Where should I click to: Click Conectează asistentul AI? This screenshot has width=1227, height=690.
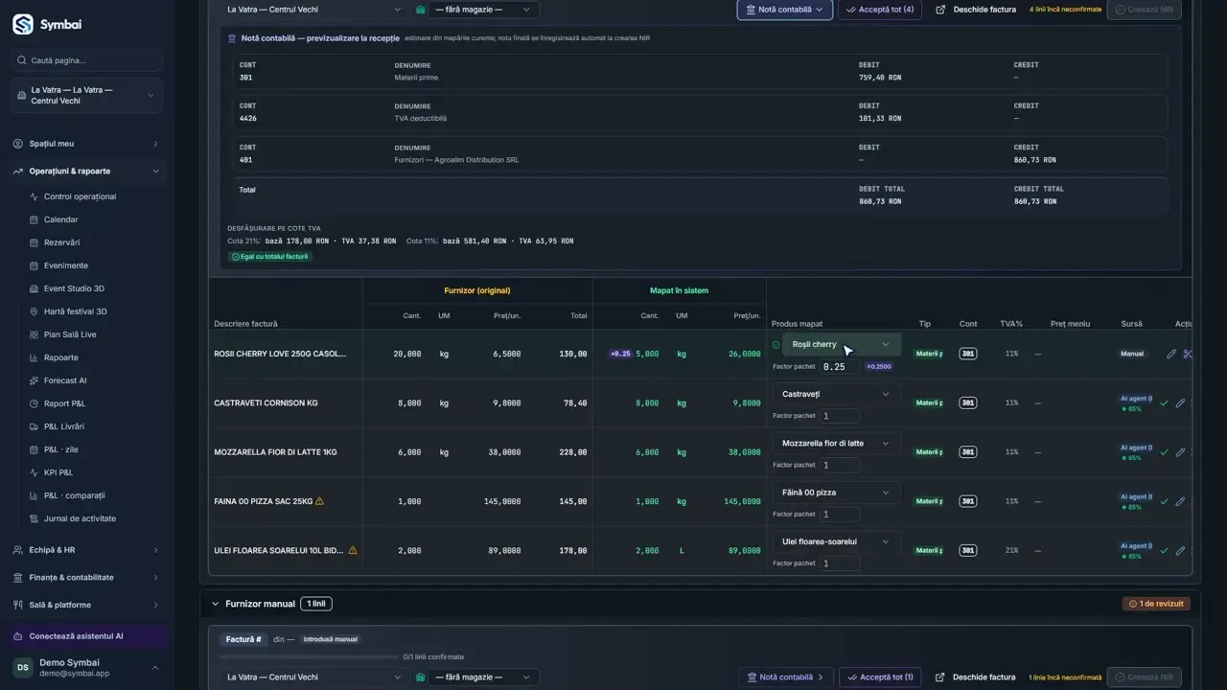[x=86, y=636]
